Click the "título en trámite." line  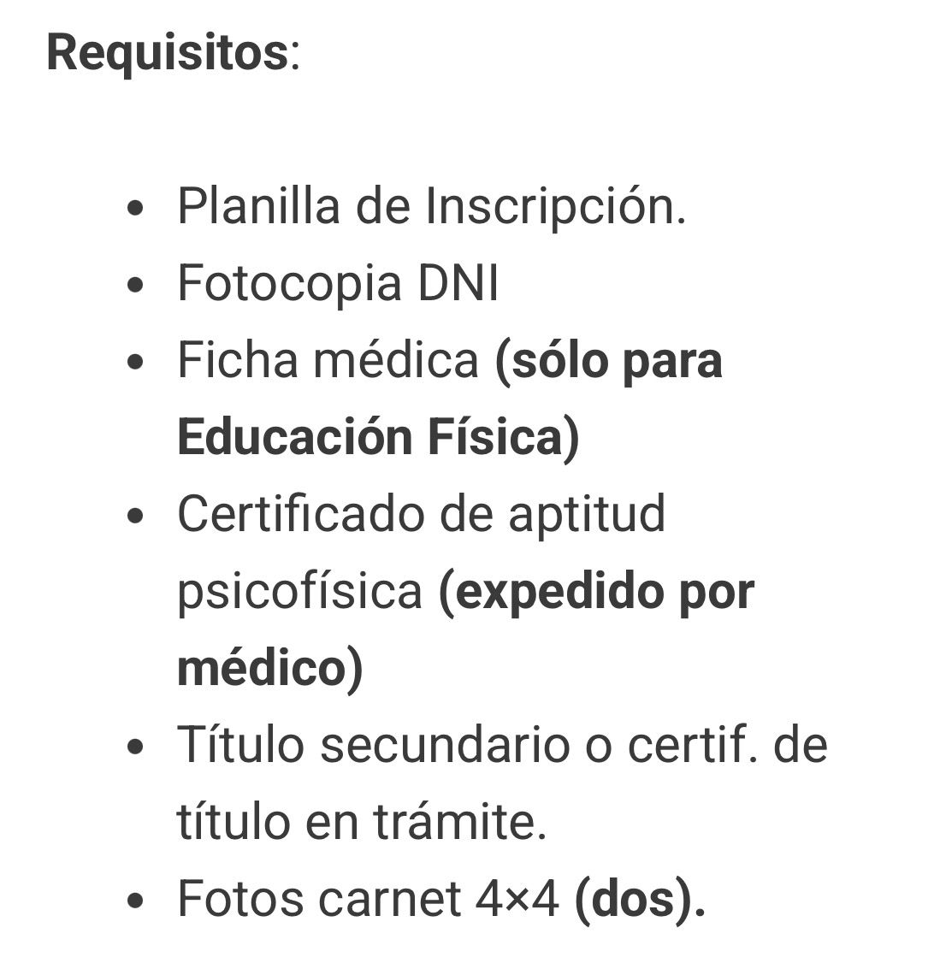click(361, 822)
